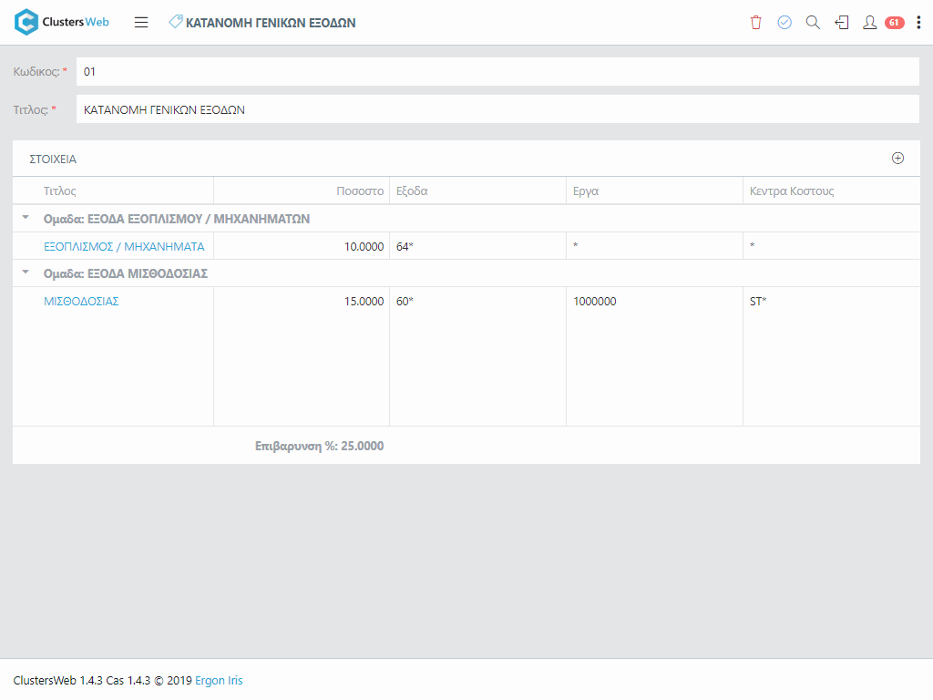The width and height of the screenshot is (933, 700).
Task: Open the hamburger navigation menu
Action: 141,23
